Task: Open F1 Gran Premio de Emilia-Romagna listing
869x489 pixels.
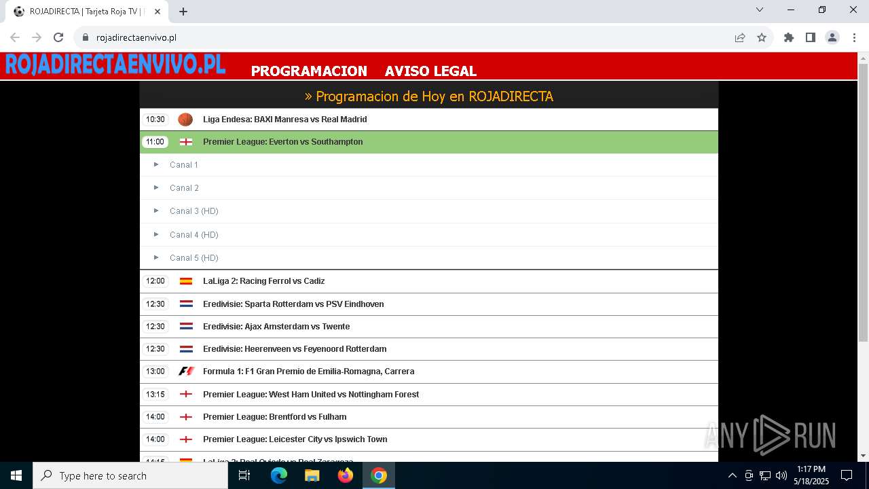Action: pyautogui.click(x=428, y=372)
